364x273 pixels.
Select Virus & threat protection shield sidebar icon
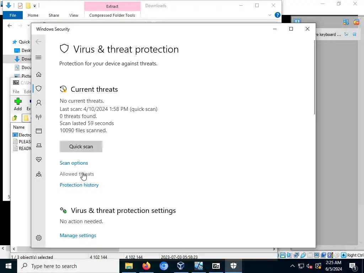(x=39, y=89)
